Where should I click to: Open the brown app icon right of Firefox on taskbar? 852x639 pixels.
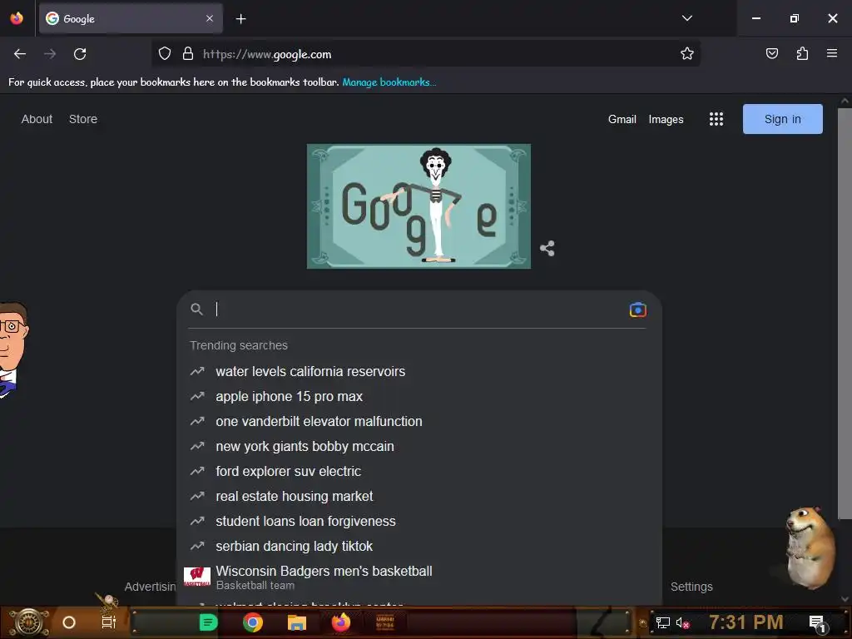pos(384,622)
